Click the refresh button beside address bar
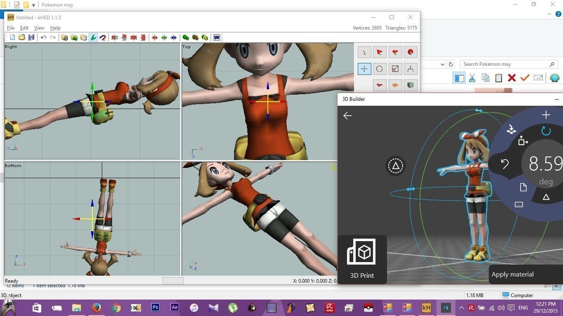This screenshot has height=316, width=563. coord(451,64)
